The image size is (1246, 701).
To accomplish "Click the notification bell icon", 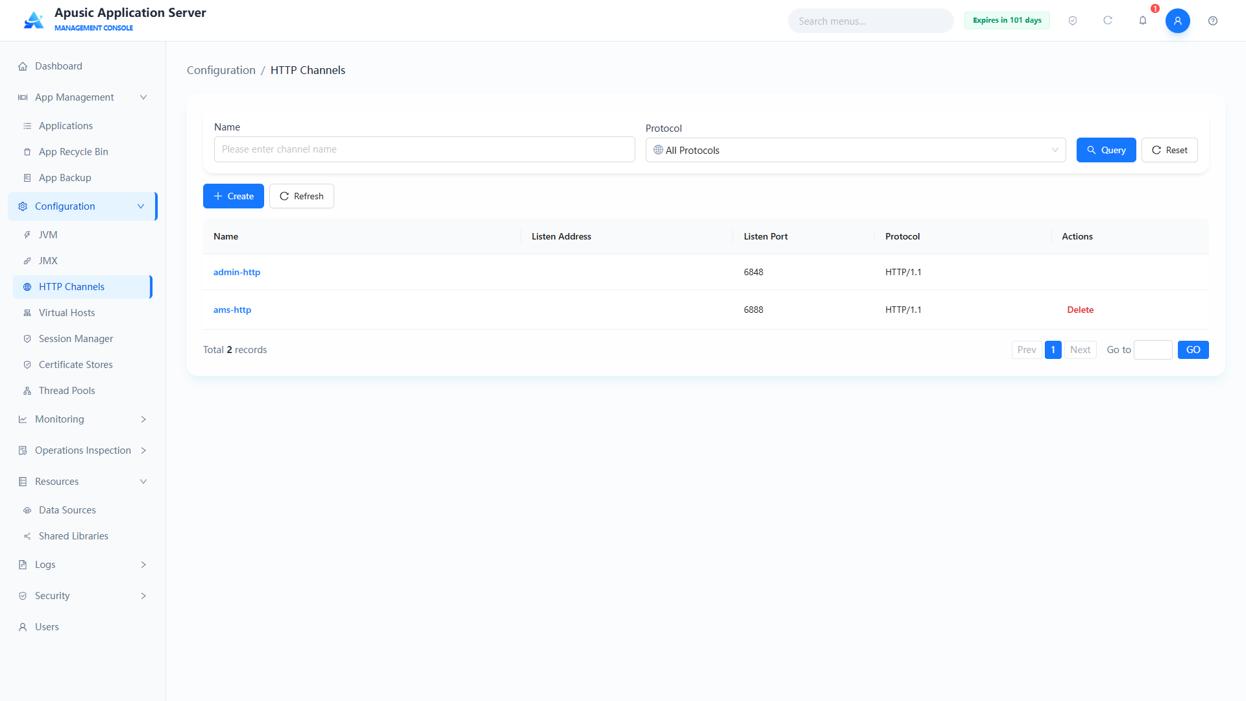I will pyautogui.click(x=1143, y=21).
